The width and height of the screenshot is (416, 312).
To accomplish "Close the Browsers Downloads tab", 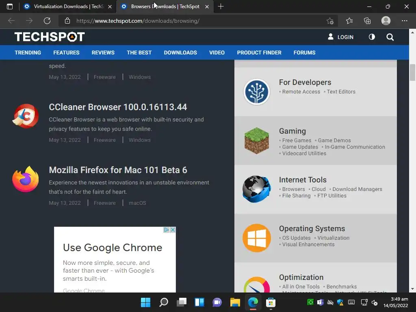I will click(x=207, y=6).
